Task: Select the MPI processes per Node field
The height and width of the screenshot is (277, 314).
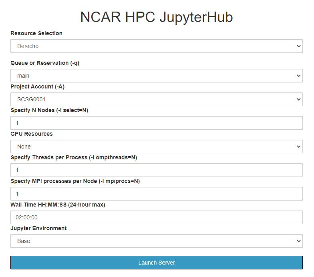Action: (x=156, y=194)
